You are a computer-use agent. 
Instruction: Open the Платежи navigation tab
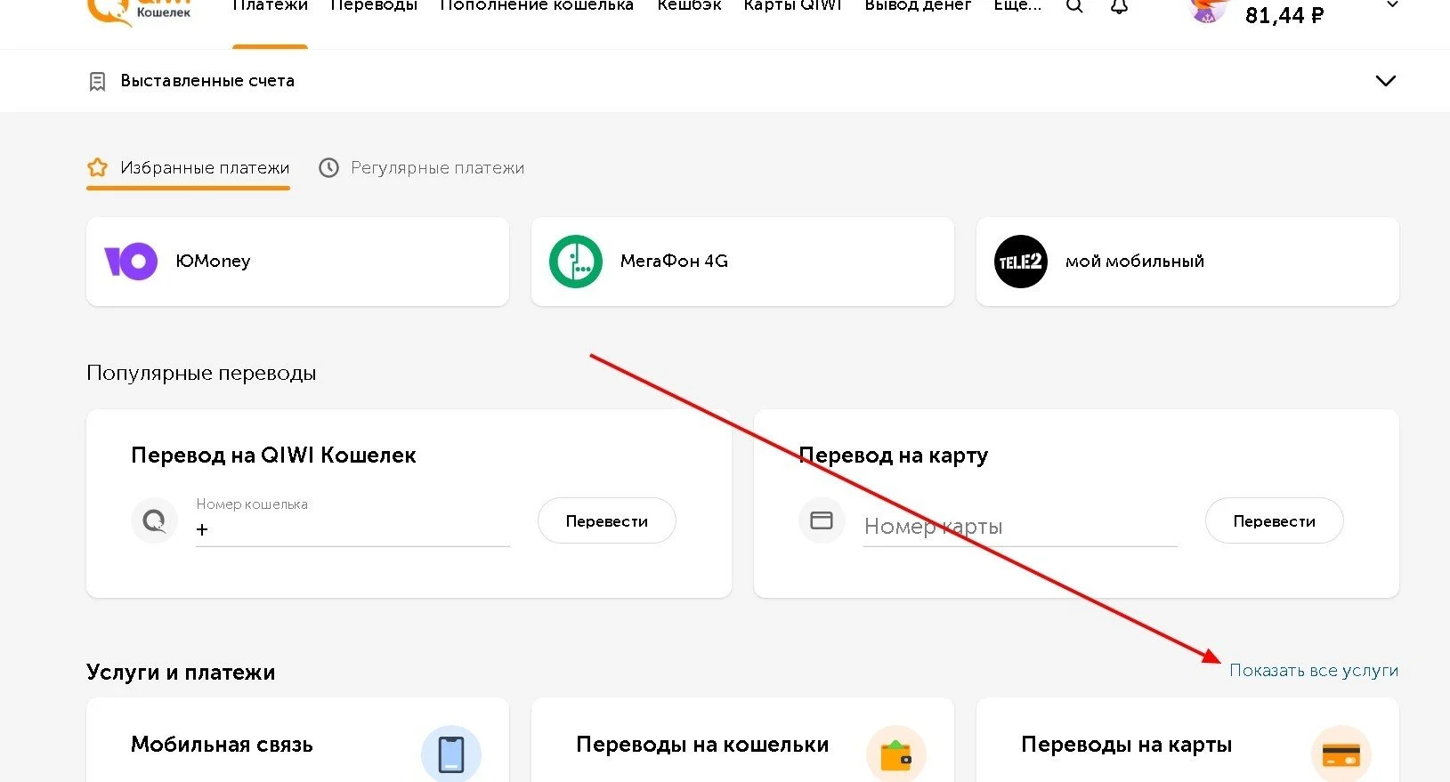[270, 5]
